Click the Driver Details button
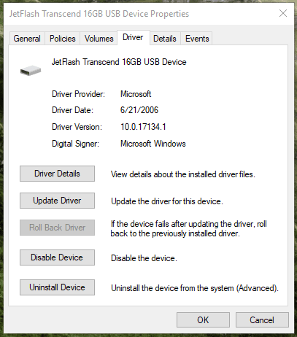This screenshot has width=297, height=337. pyautogui.click(x=57, y=174)
